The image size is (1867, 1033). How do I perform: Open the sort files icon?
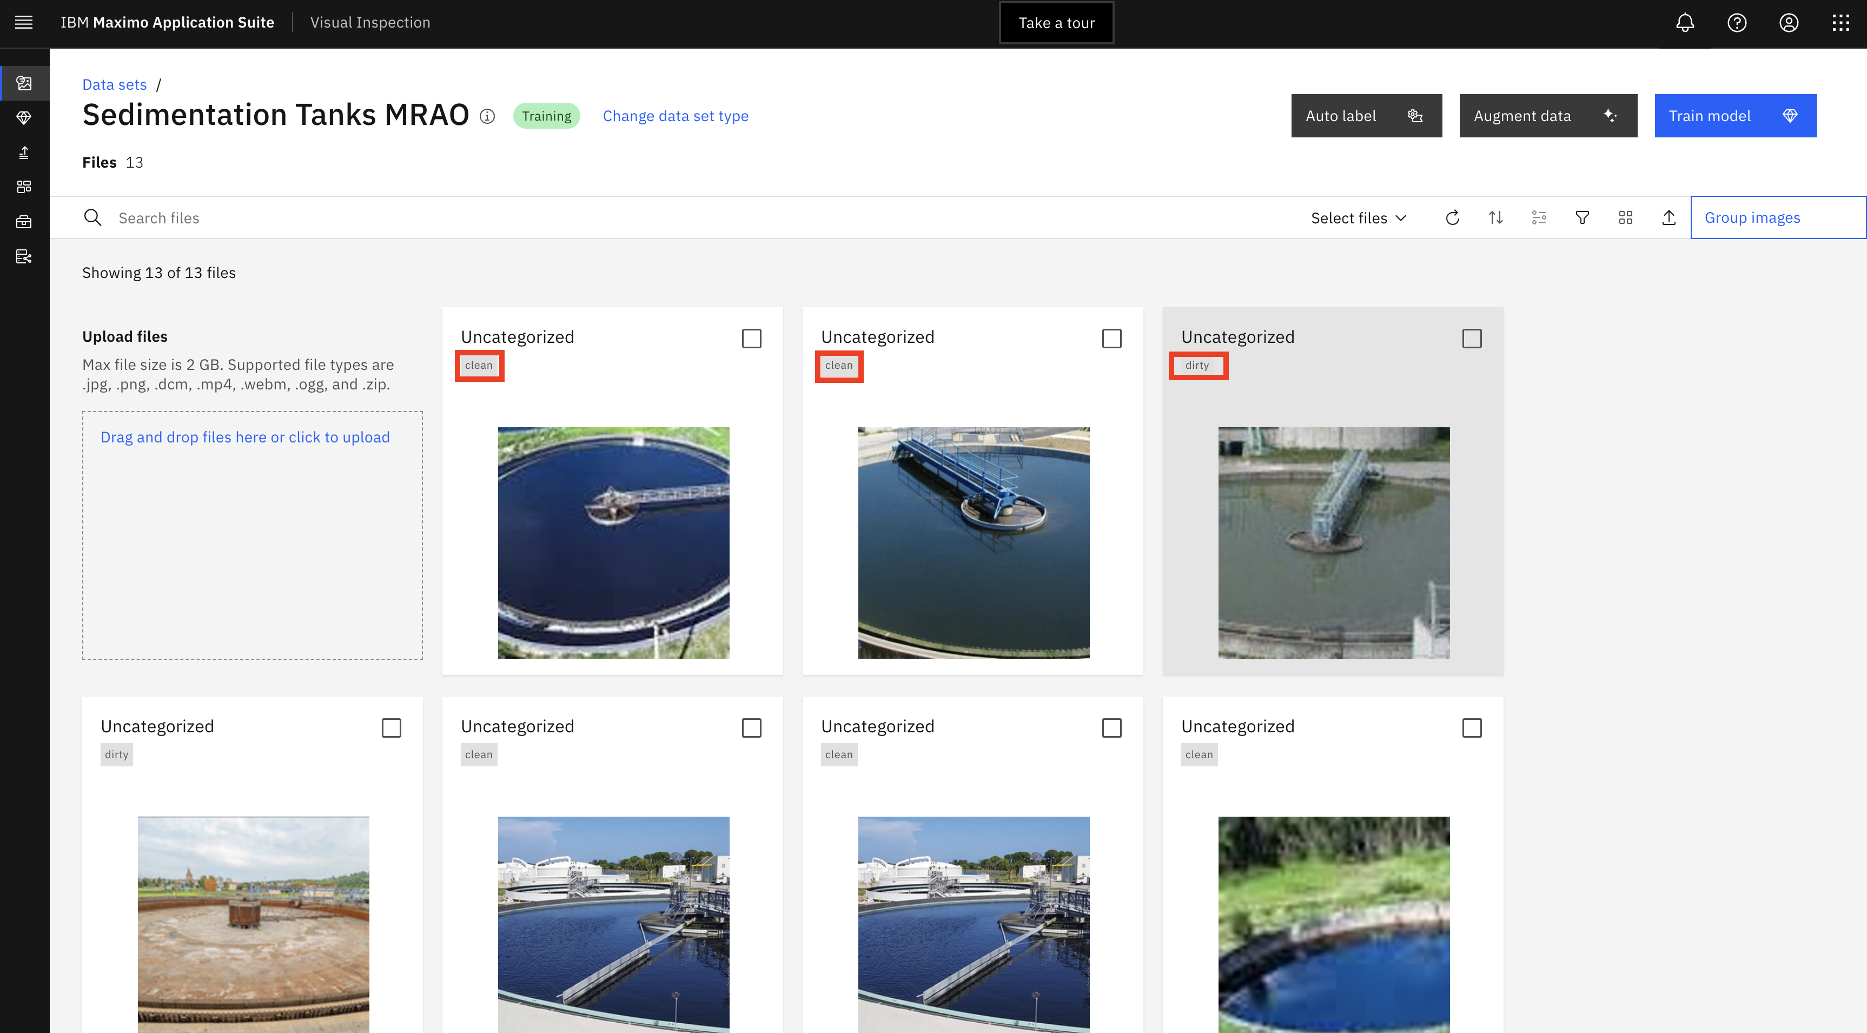tap(1495, 217)
